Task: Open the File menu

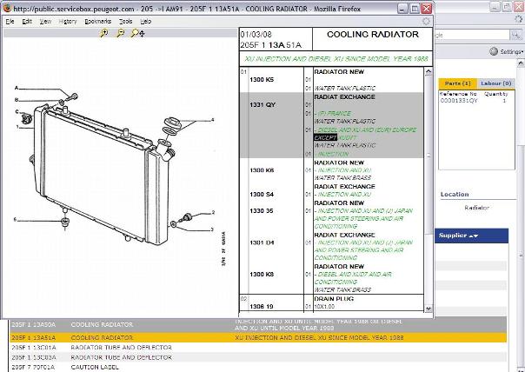Action: click(x=10, y=22)
